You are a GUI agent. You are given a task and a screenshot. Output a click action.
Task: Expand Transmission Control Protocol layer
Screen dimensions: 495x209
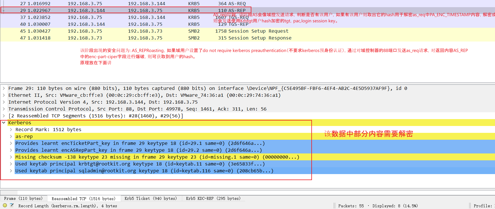tap(4, 109)
